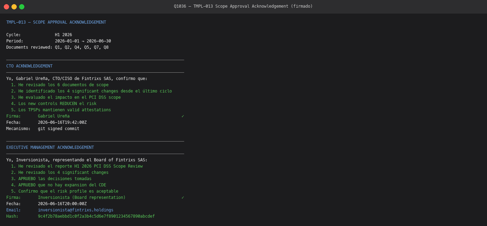Click the line Yo, Inversionista, representando el Board
Image resolution: width=487 pixels, height=226 pixels.
tap(77, 160)
